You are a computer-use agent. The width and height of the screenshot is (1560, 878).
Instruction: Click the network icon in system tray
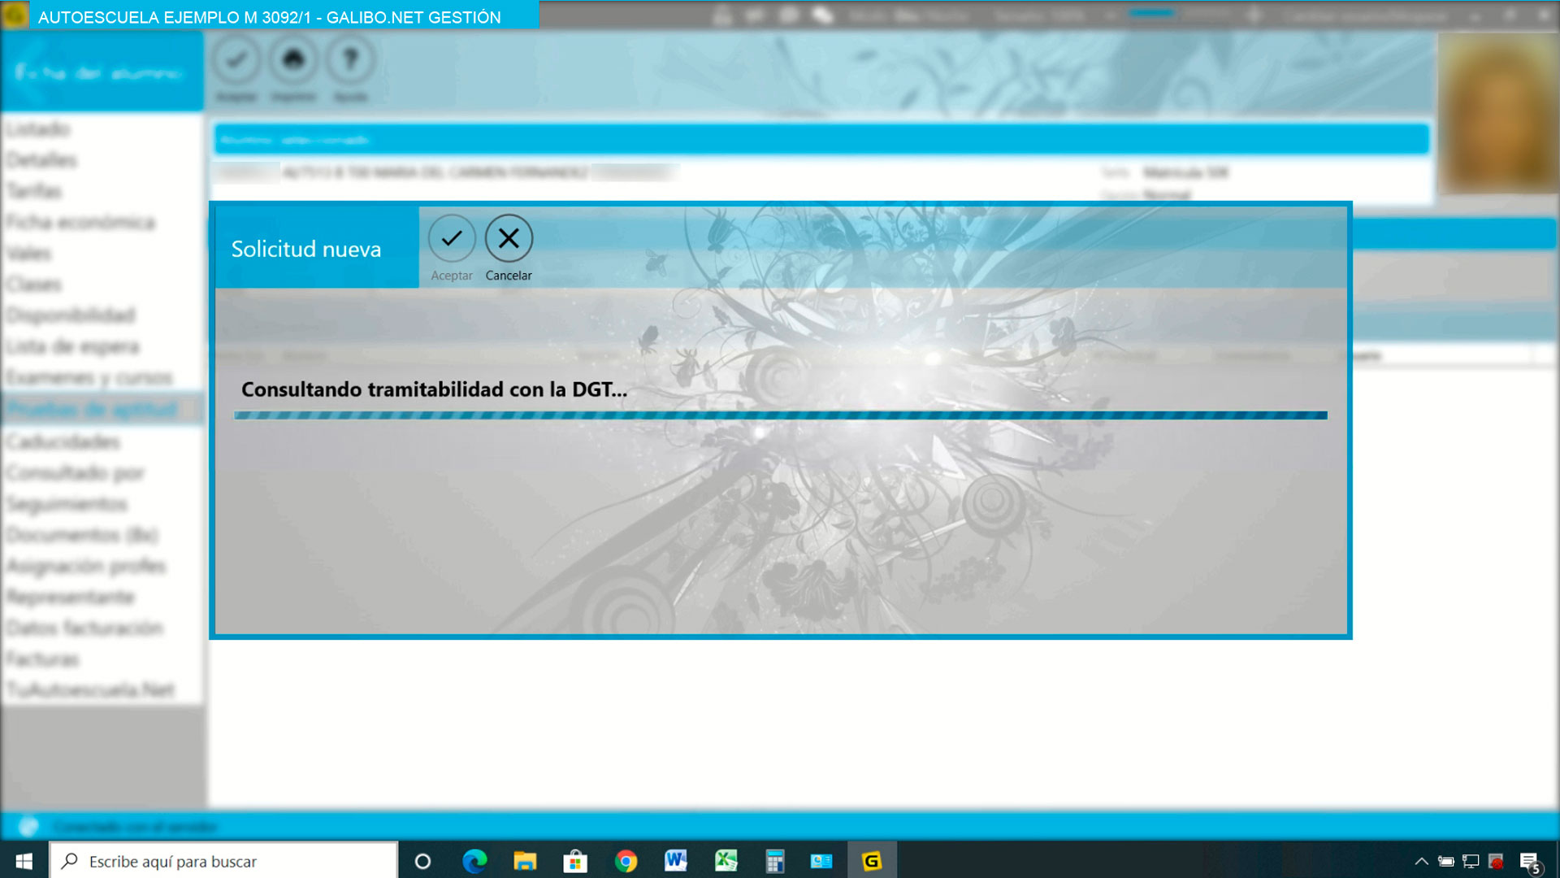point(1471,861)
